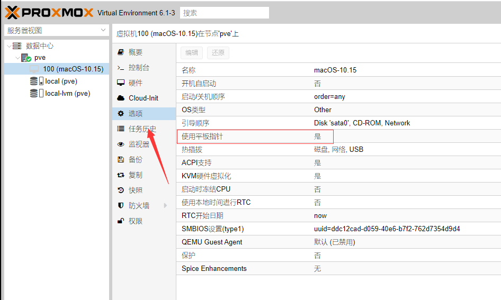Click the 快照 history icon

coord(121,190)
